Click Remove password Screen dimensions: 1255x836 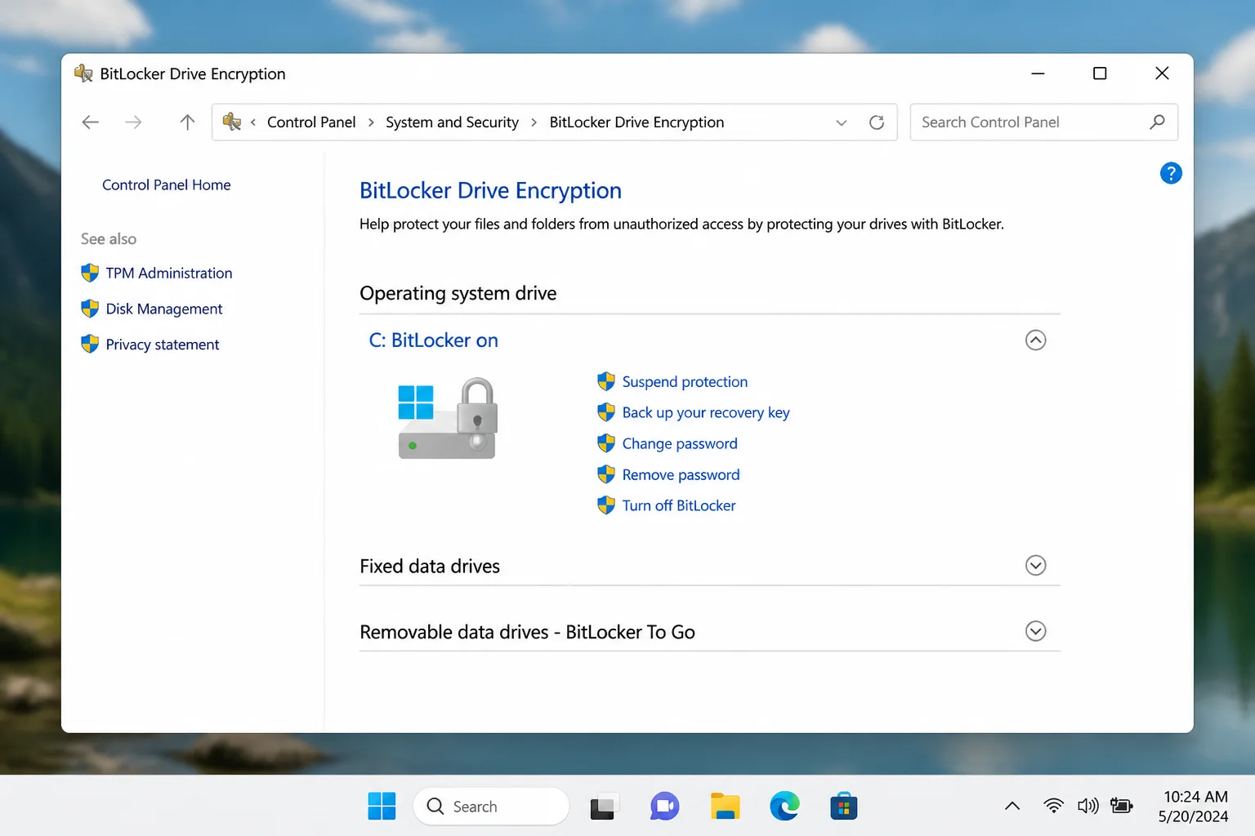point(681,475)
